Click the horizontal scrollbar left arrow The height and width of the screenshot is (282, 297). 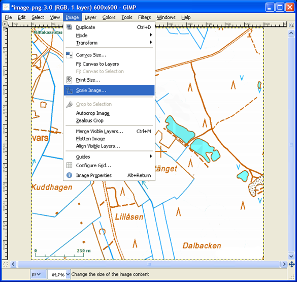(x=13, y=264)
